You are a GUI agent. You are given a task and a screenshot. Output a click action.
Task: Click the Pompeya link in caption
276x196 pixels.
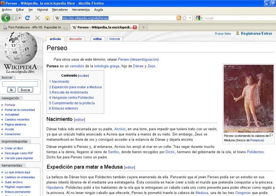click(257, 140)
